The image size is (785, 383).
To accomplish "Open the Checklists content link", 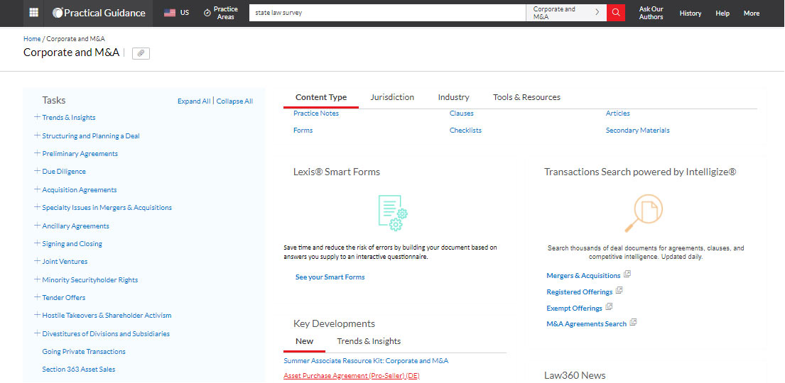I will [465, 131].
